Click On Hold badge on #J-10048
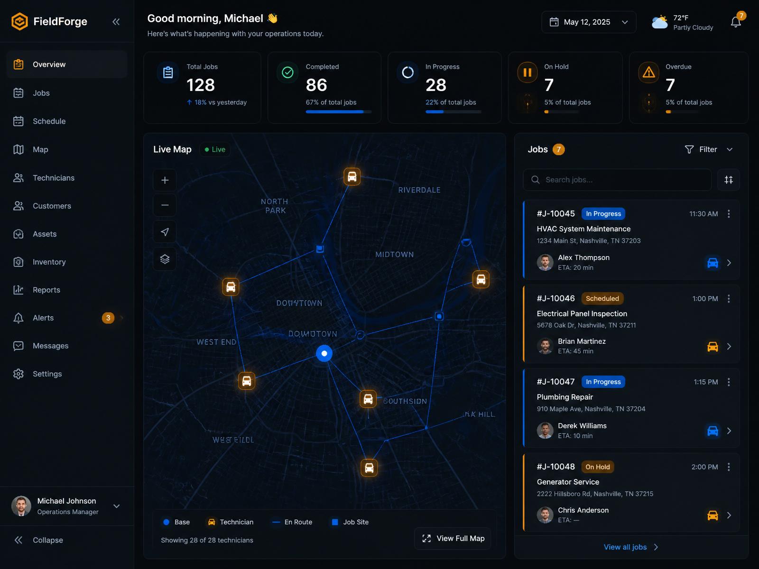This screenshot has height=569, width=759. [x=597, y=467]
